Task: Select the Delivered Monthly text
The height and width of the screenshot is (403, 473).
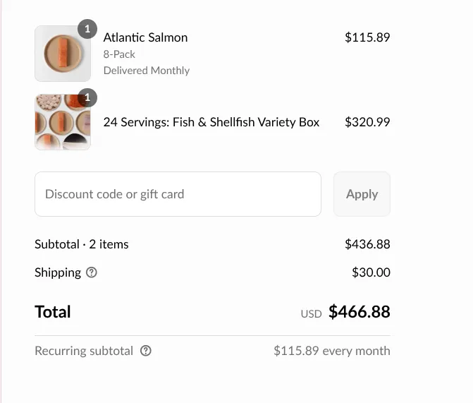Action: pyautogui.click(x=147, y=71)
